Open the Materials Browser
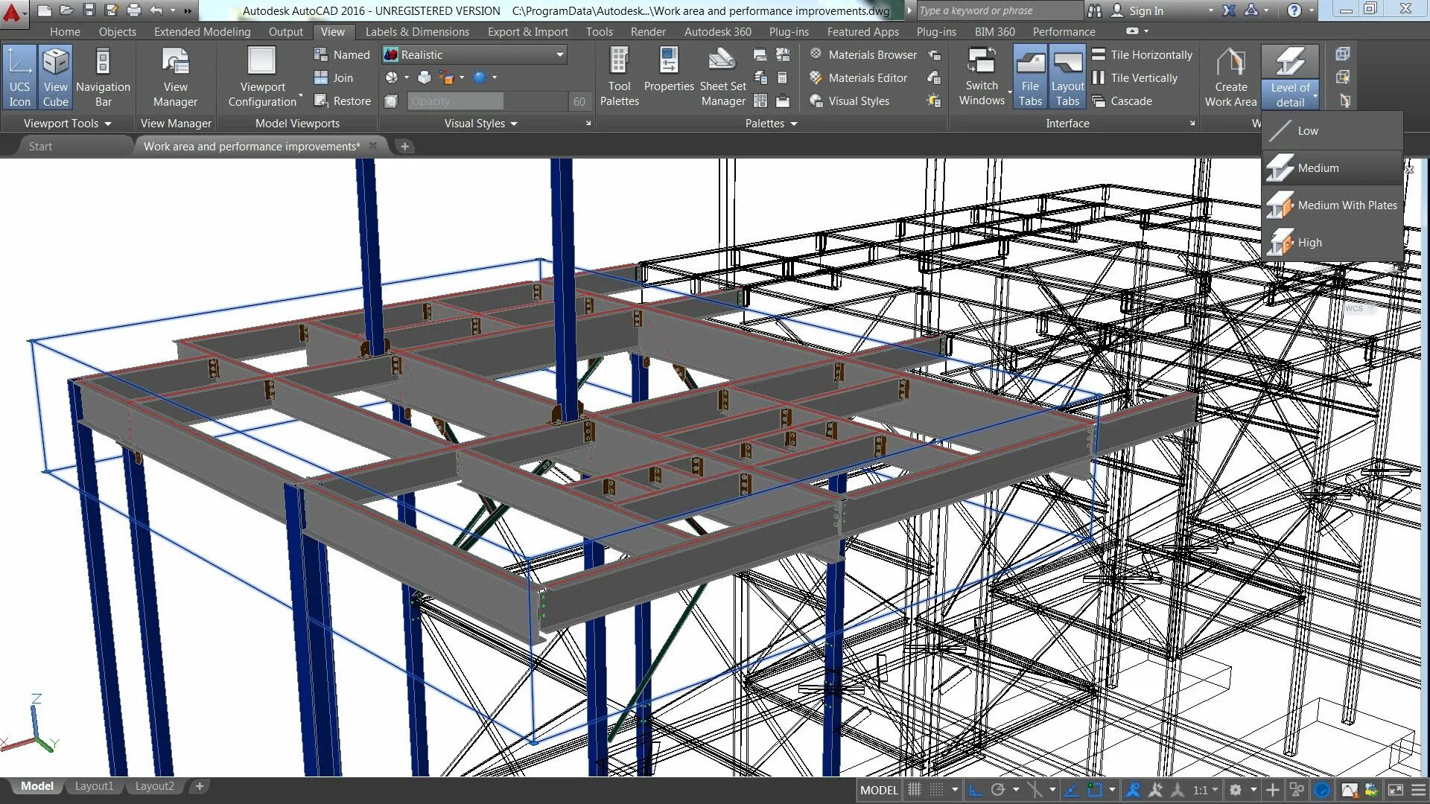1430x804 pixels. click(864, 54)
